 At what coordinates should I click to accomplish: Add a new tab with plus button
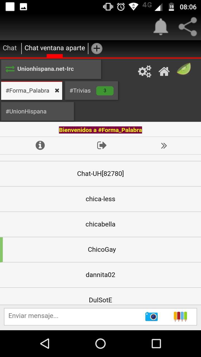tap(97, 49)
